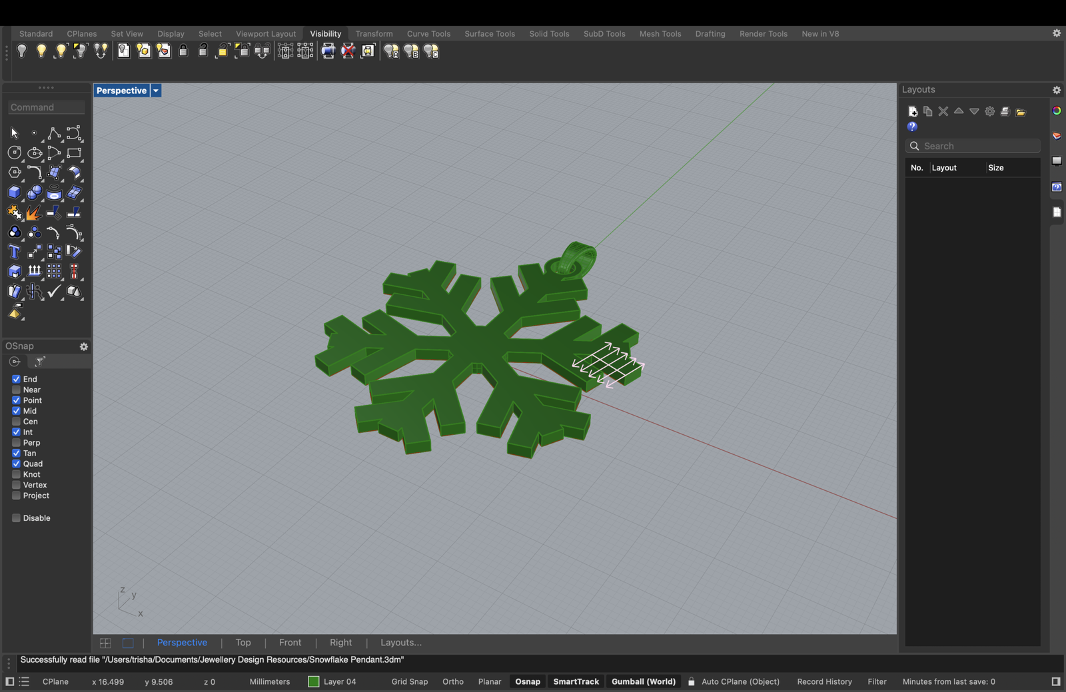Add a new layout in Layouts panel
This screenshot has height=692, width=1066.
point(913,111)
